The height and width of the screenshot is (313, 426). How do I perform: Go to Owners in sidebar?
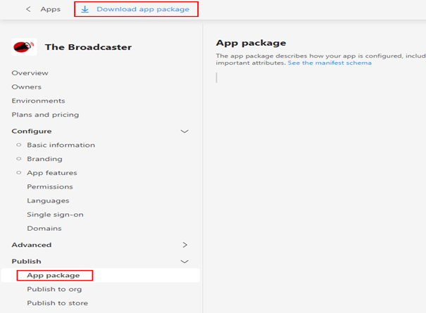tap(27, 87)
